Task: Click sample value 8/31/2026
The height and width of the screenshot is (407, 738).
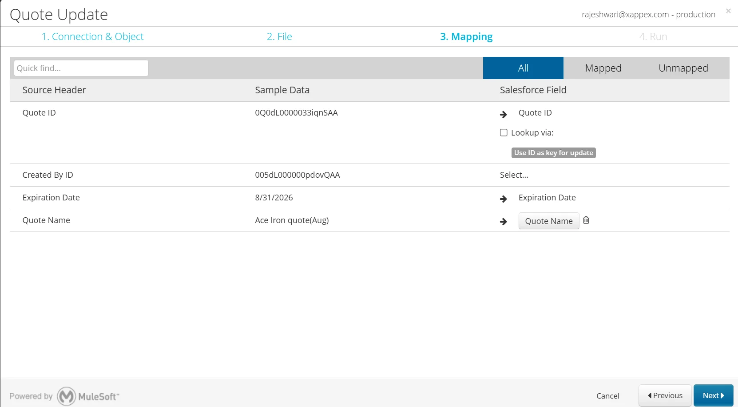Action: (274, 198)
